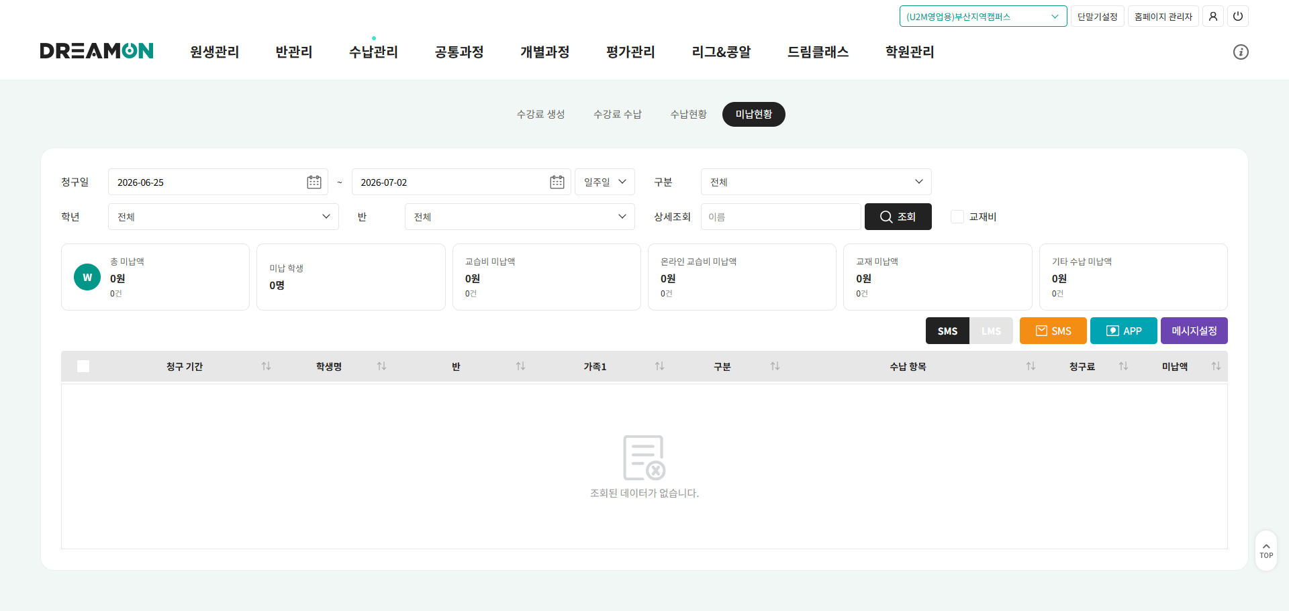Click the 교재 미납액 summary card
Image resolution: width=1289 pixels, height=611 pixels.
click(937, 277)
